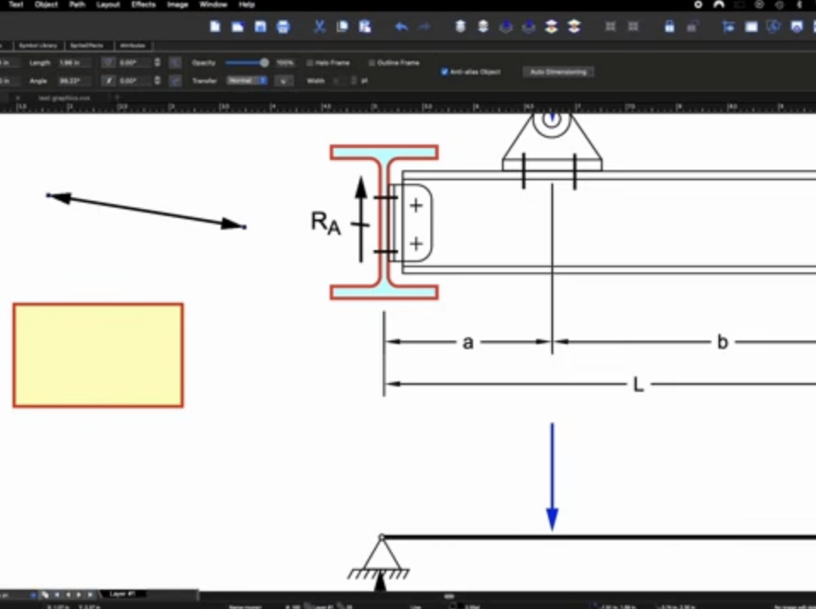
Task: Click the Save icon
Action: 260,27
